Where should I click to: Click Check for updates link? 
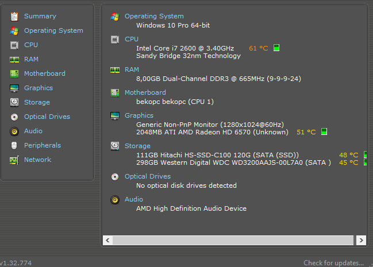coord(333,263)
